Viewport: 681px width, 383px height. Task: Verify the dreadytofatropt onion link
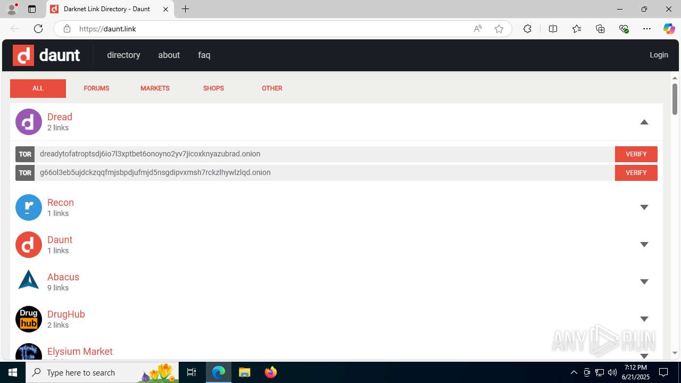(x=636, y=154)
